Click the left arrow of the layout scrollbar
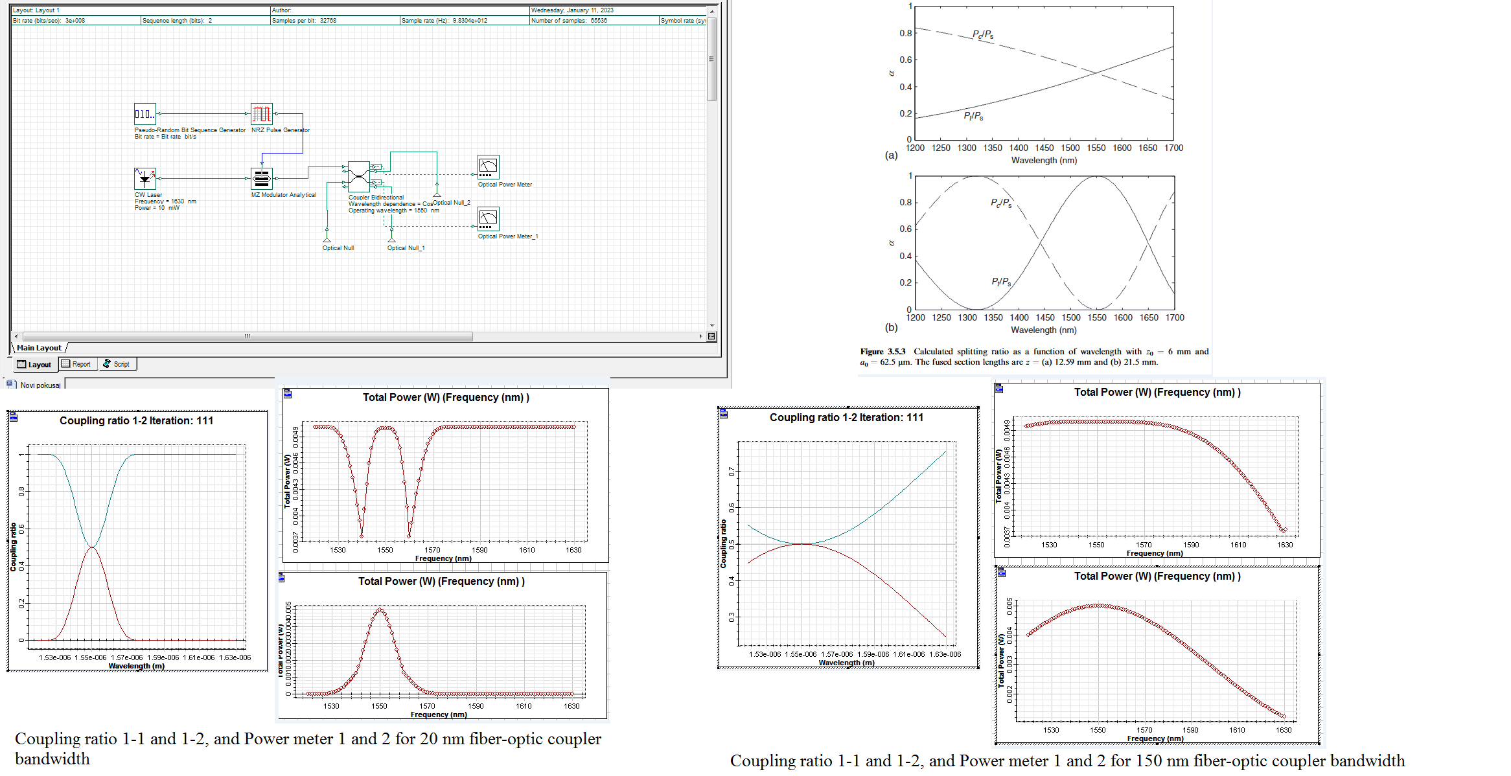 (16, 336)
